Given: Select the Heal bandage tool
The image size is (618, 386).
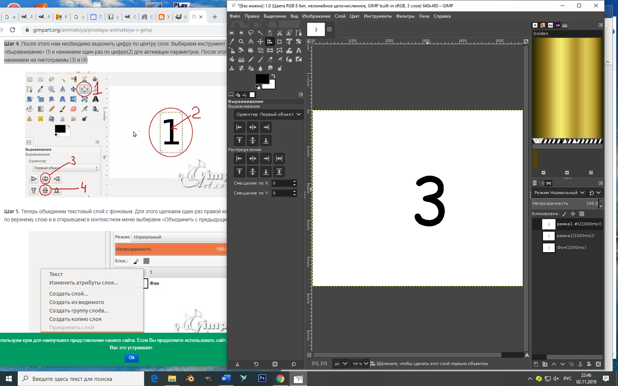Looking at the screenshot, I should click(x=241, y=68).
